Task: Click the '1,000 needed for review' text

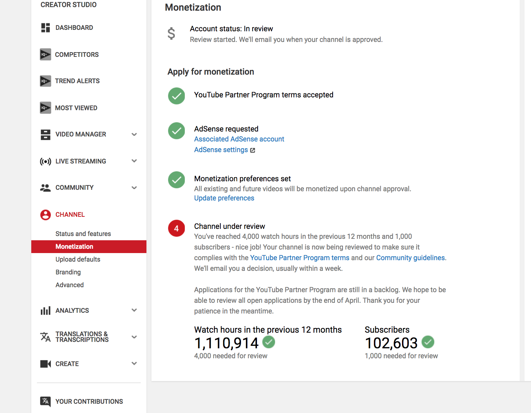Action: (x=401, y=356)
